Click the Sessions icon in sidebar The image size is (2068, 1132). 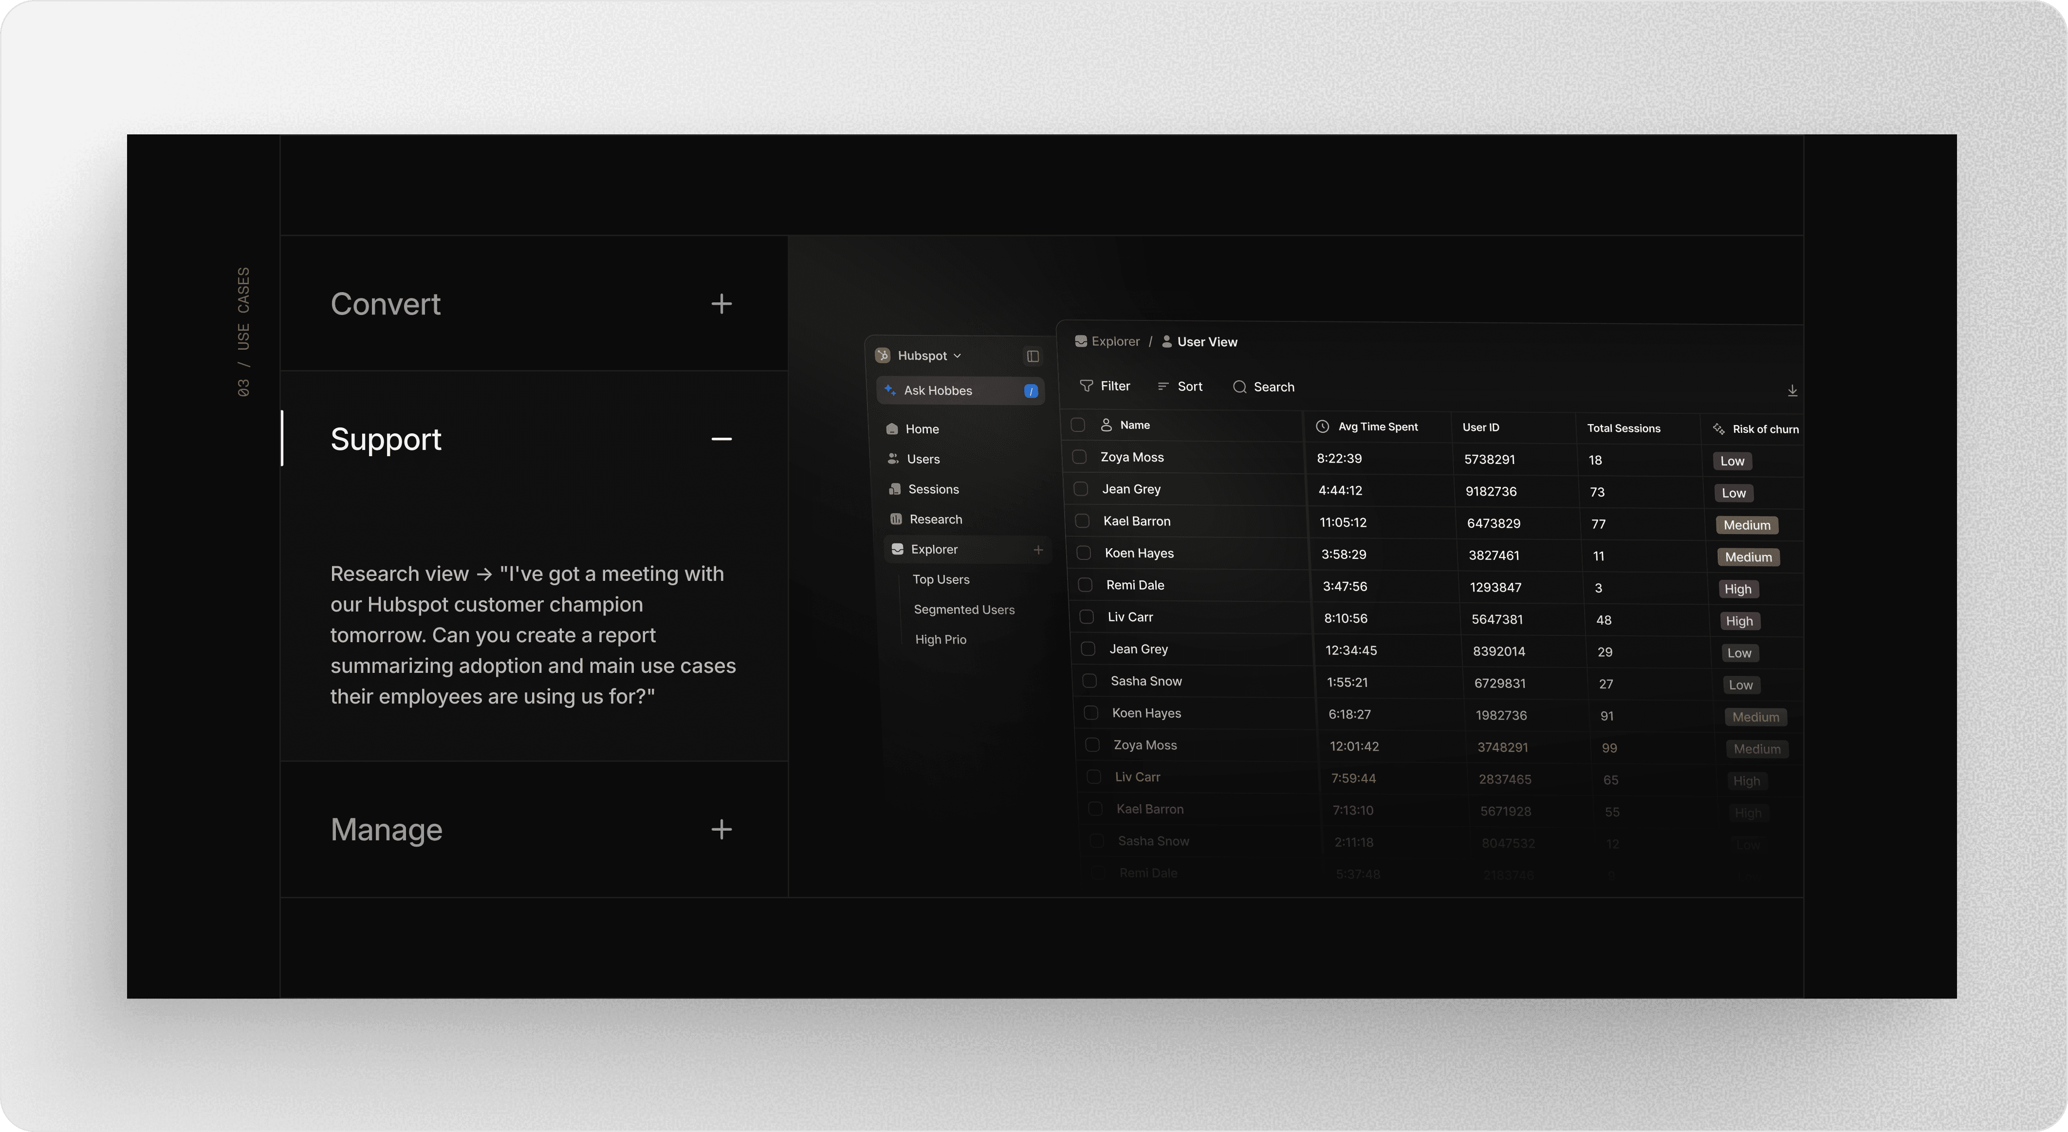[894, 489]
